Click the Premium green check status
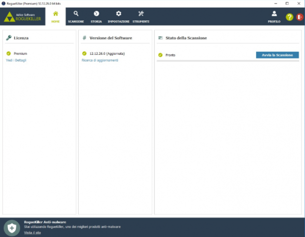The height and width of the screenshot is (237, 305). (x=8, y=53)
